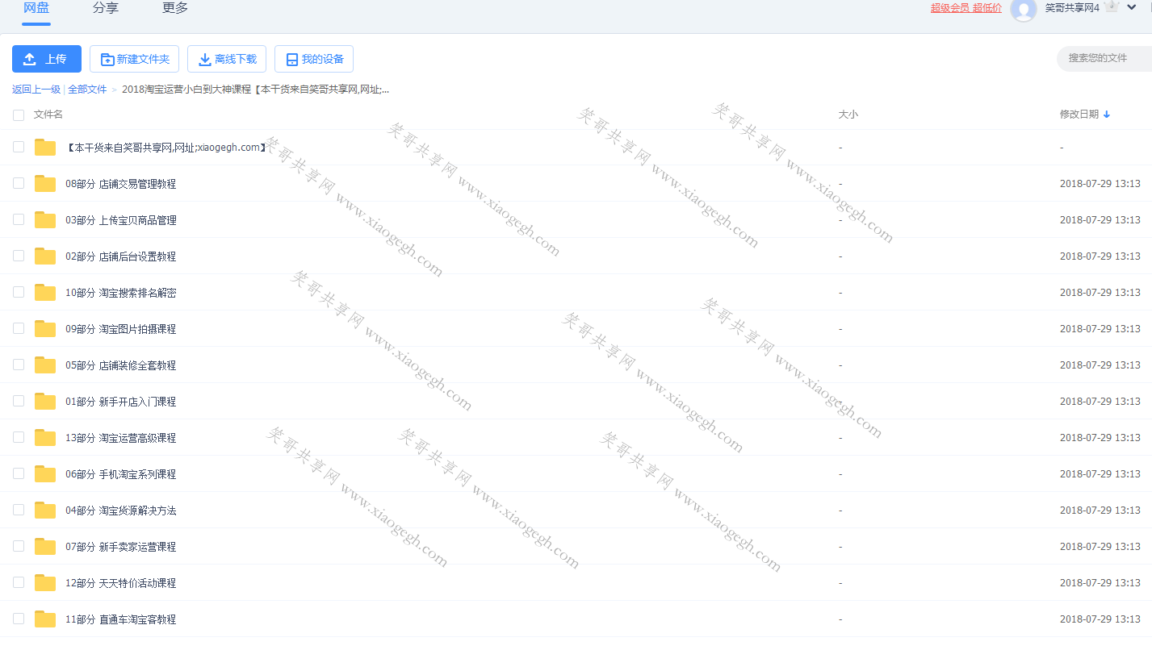Click folder icon of 12部分 天天特价活动课程
The height and width of the screenshot is (671, 1152).
45,583
